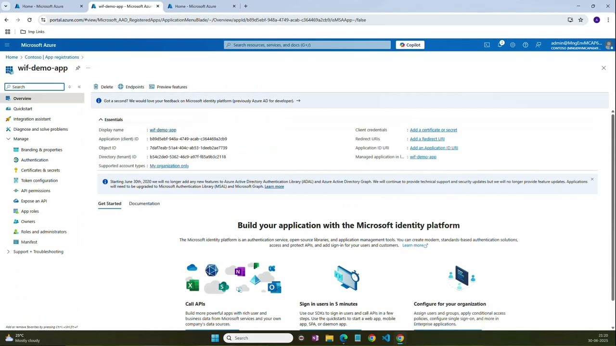
Task: Open OneNote from the taskbar
Action: (315, 338)
